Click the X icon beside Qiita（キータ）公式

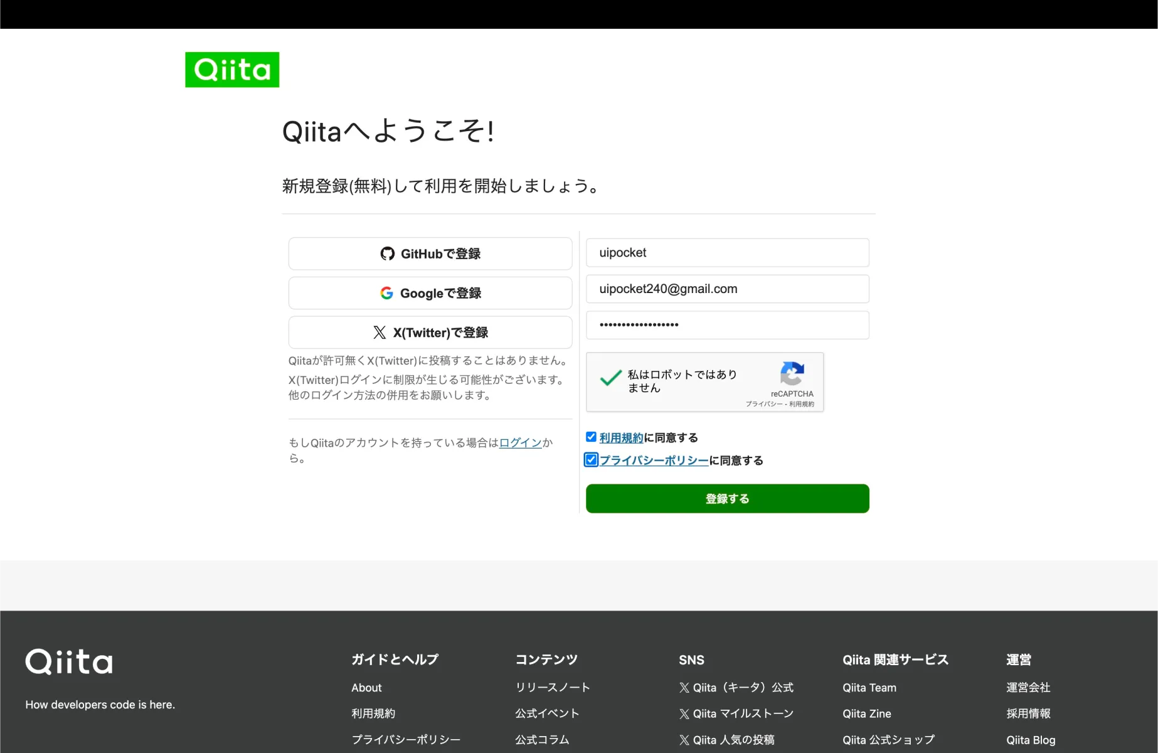click(684, 688)
